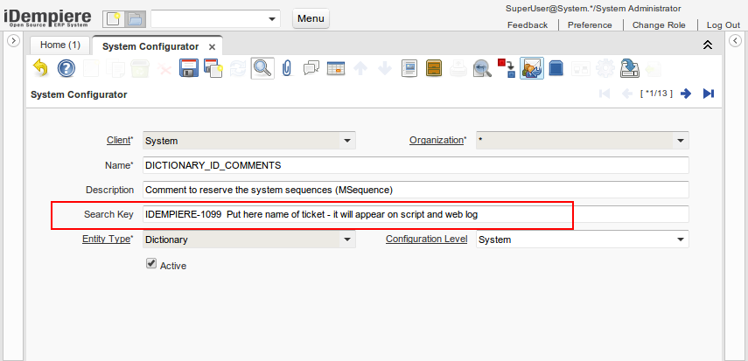This screenshot has width=748, height=361.
Task: Click the Change Role link
Action: coord(659,25)
